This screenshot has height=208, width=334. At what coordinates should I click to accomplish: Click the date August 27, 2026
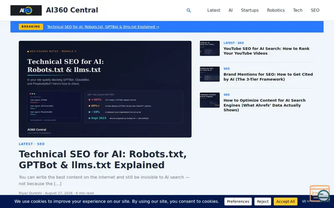coord(58,193)
